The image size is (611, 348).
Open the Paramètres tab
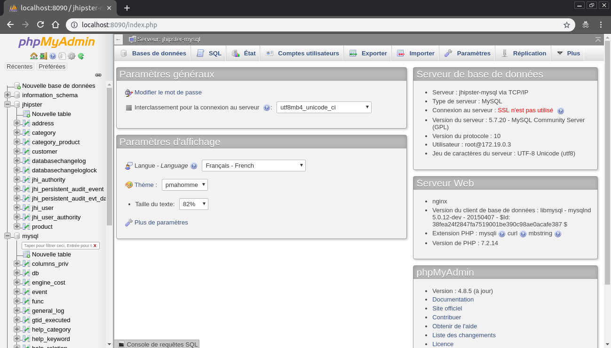[x=467, y=53]
